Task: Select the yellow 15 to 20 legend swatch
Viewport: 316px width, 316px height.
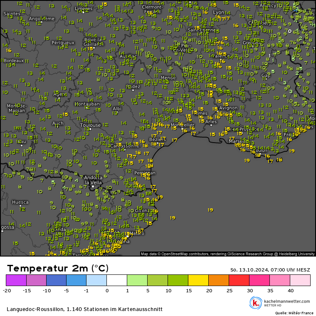Action: point(198,280)
